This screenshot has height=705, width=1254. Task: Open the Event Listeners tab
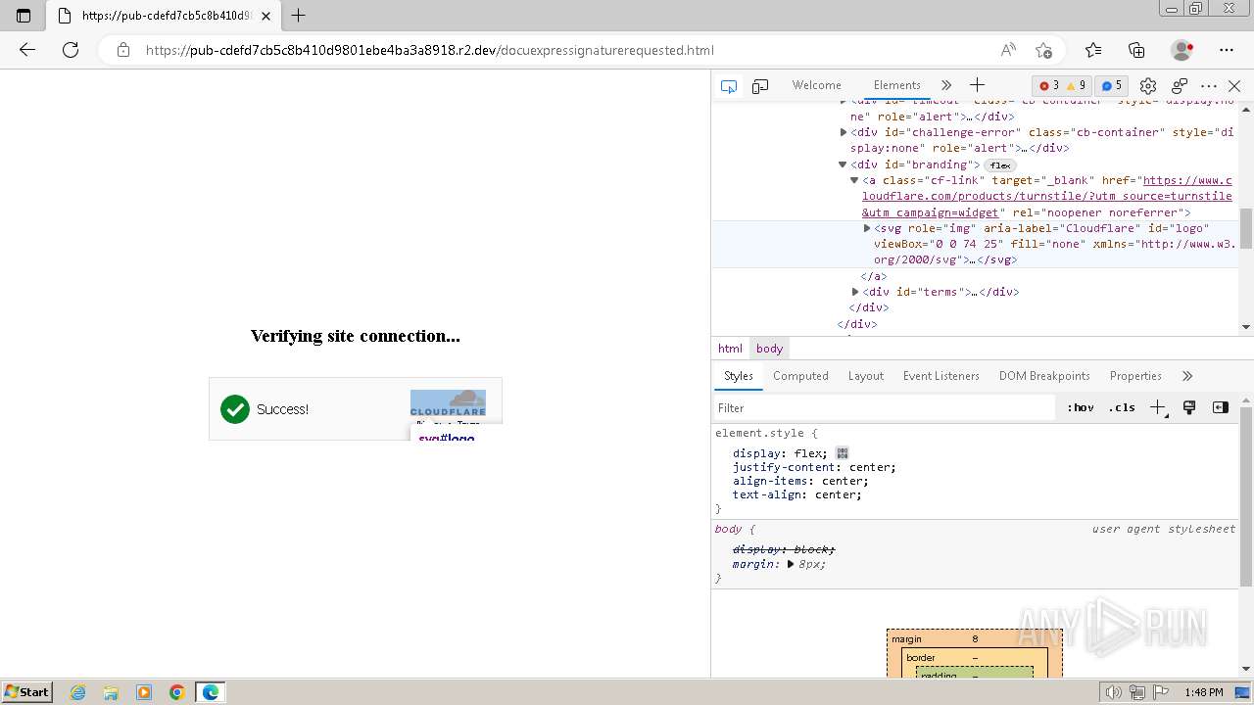(x=940, y=376)
